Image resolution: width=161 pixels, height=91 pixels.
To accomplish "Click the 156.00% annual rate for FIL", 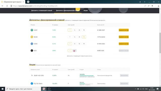I will pyautogui.click(x=55, y=84).
